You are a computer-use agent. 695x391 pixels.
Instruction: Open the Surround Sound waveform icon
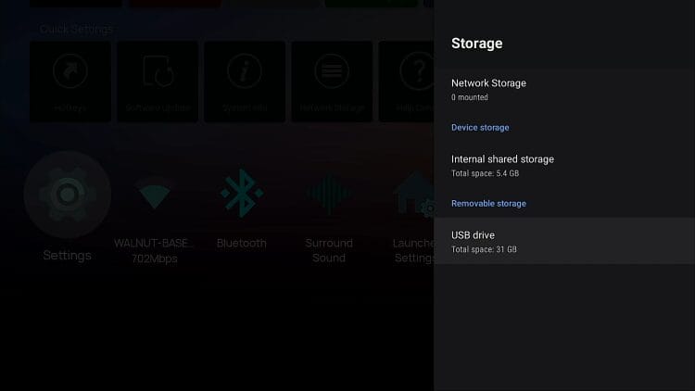pos(329,194)
